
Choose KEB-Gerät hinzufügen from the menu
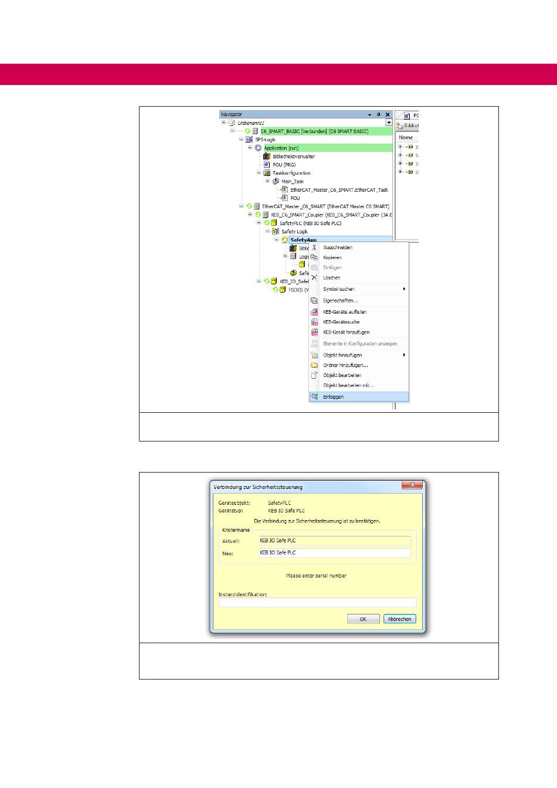point(359,332)
